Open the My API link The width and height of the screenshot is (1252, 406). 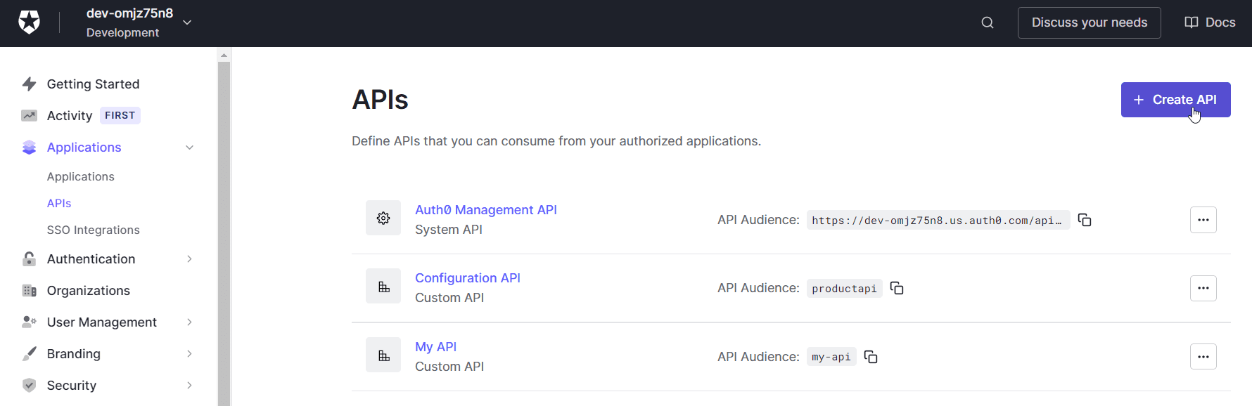click(x=435, y=347)
